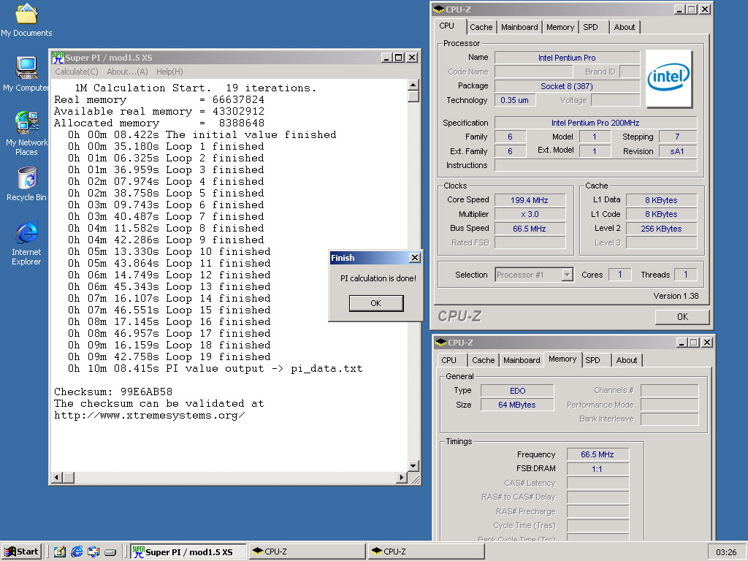Viewport: 748px width, 561px height.
Task: Close the Finish dialog
Action: [x=415, y=258]
